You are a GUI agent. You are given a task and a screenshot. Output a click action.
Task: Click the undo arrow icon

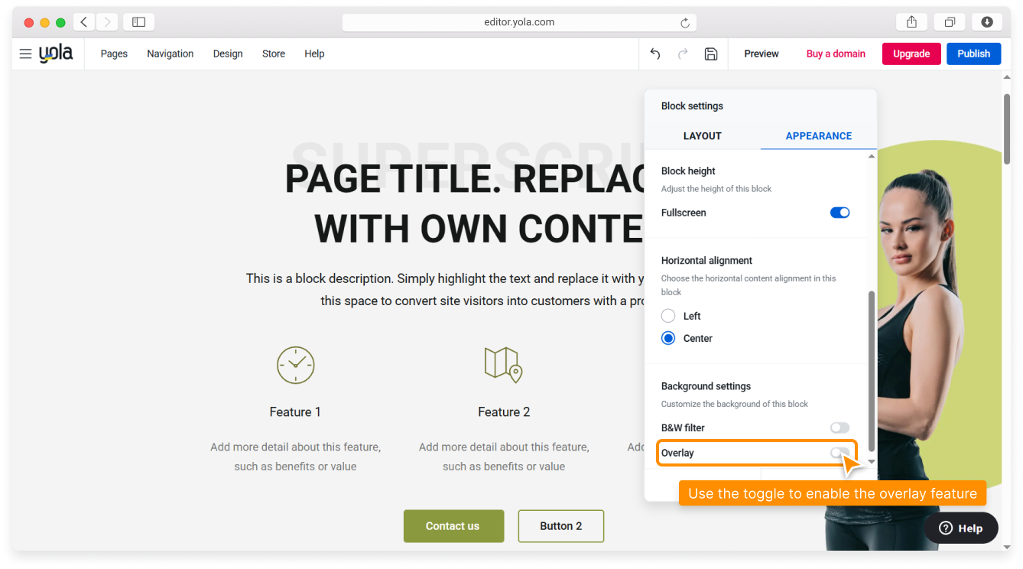pos(655,54)
